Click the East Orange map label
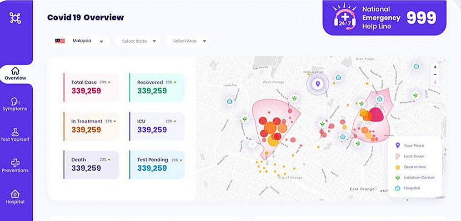Viewport: 461px width, 221px height. (362, 189)
